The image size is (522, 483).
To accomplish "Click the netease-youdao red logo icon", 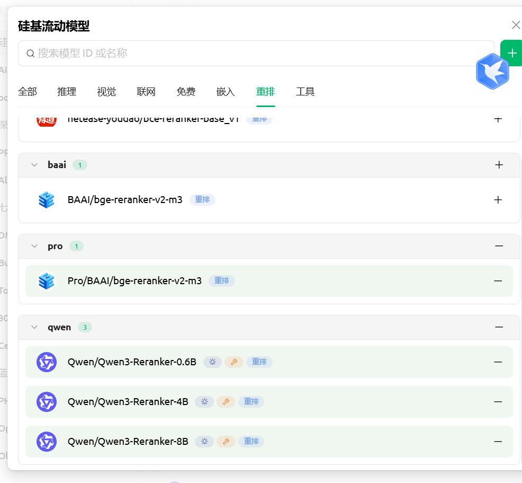I will [46, 121].
